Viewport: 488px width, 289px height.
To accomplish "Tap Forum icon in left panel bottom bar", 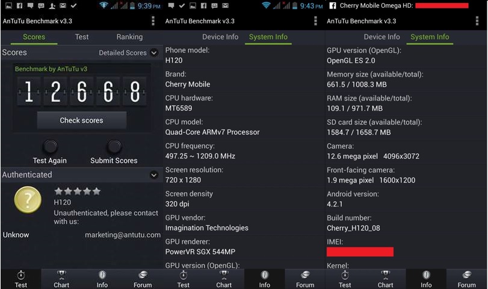I will pyautogui.click(x=143, y=275).
